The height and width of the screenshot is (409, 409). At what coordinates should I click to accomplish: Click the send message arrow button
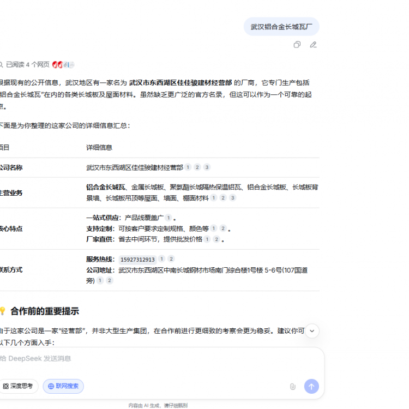point(311,386)
